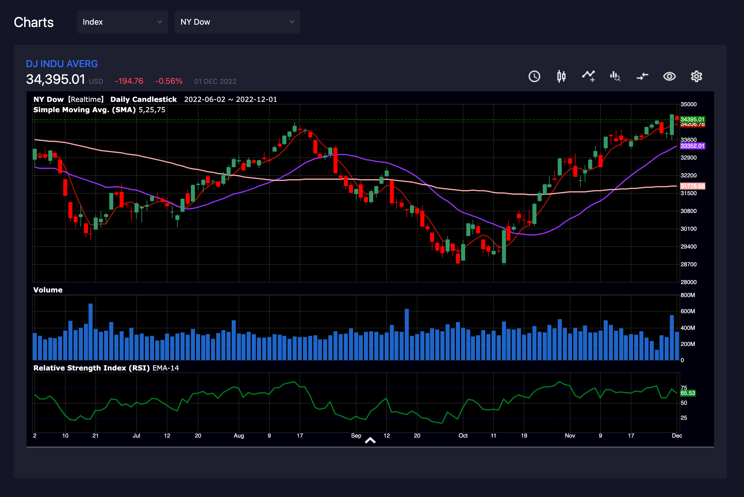The height and width of the screenshot is (497, 744).
Task: Click the -0.56% percentage change
Action: click(x=169, y=81)
